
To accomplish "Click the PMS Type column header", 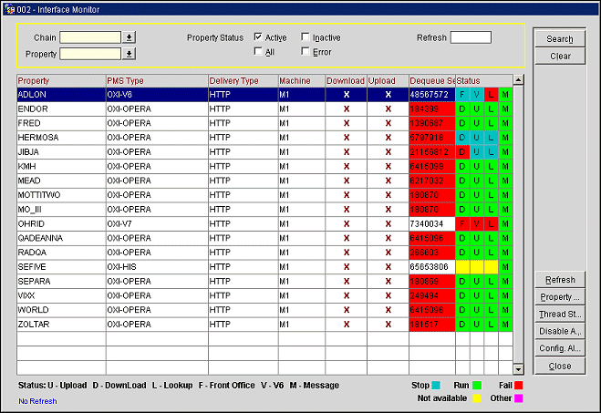I will point(155,81).
